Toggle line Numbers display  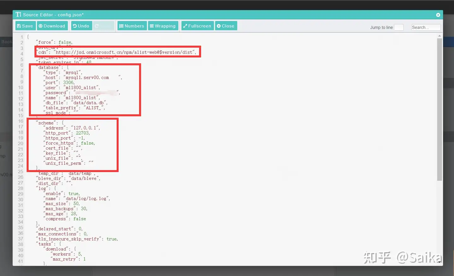[132, 26]
